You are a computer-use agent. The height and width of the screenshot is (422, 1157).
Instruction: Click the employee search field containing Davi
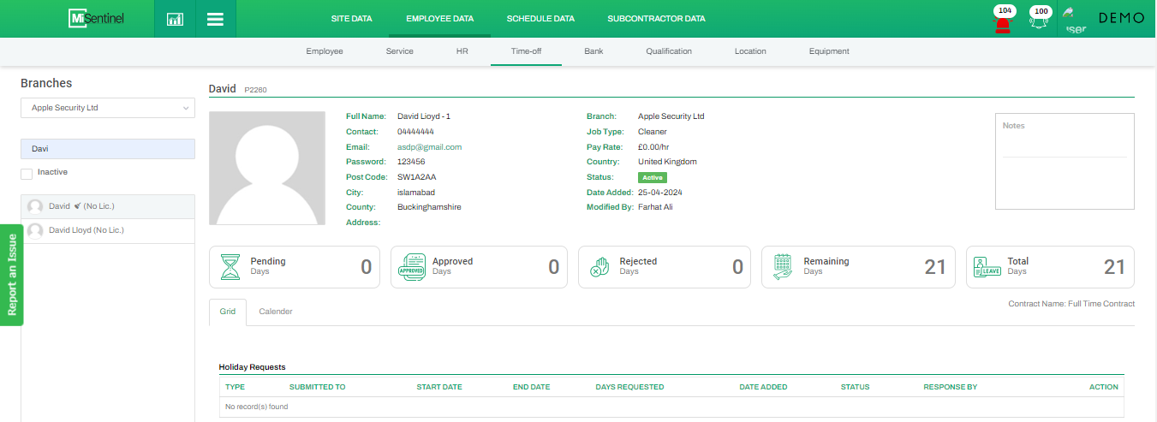point(108,149)
